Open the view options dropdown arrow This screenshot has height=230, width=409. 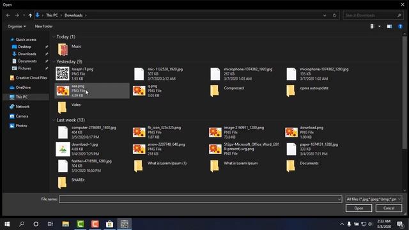click(379, 26)
